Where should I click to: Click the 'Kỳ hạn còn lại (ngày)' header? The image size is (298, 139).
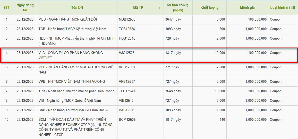178,8
